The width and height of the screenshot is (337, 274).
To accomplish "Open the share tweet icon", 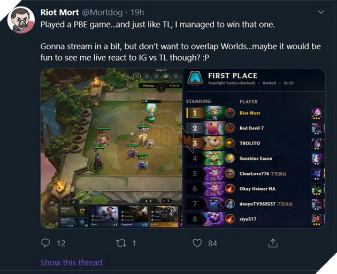I will point(273,243).
